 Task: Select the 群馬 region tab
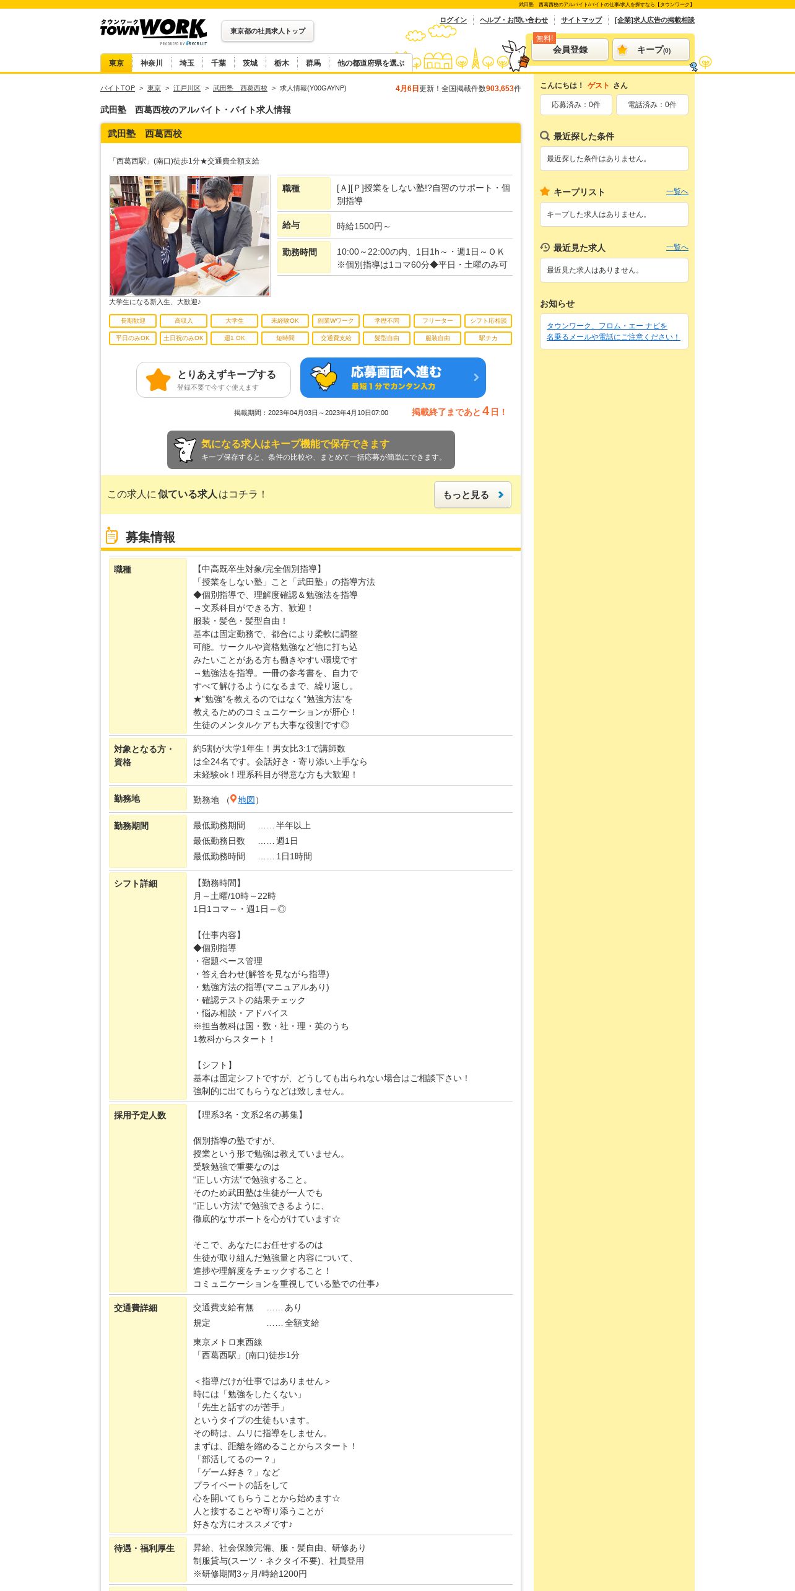pos(313,63)
